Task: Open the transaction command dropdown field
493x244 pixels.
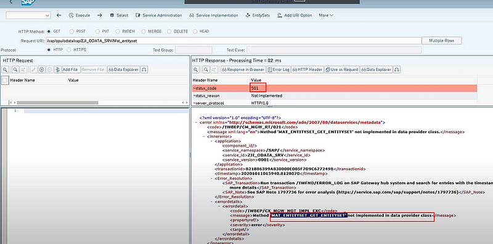Action: [x=28, y=15]
